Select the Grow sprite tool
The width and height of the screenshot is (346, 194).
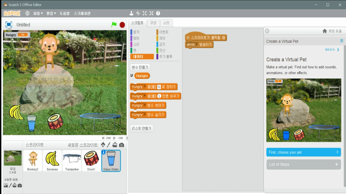(x=145, y=13)
